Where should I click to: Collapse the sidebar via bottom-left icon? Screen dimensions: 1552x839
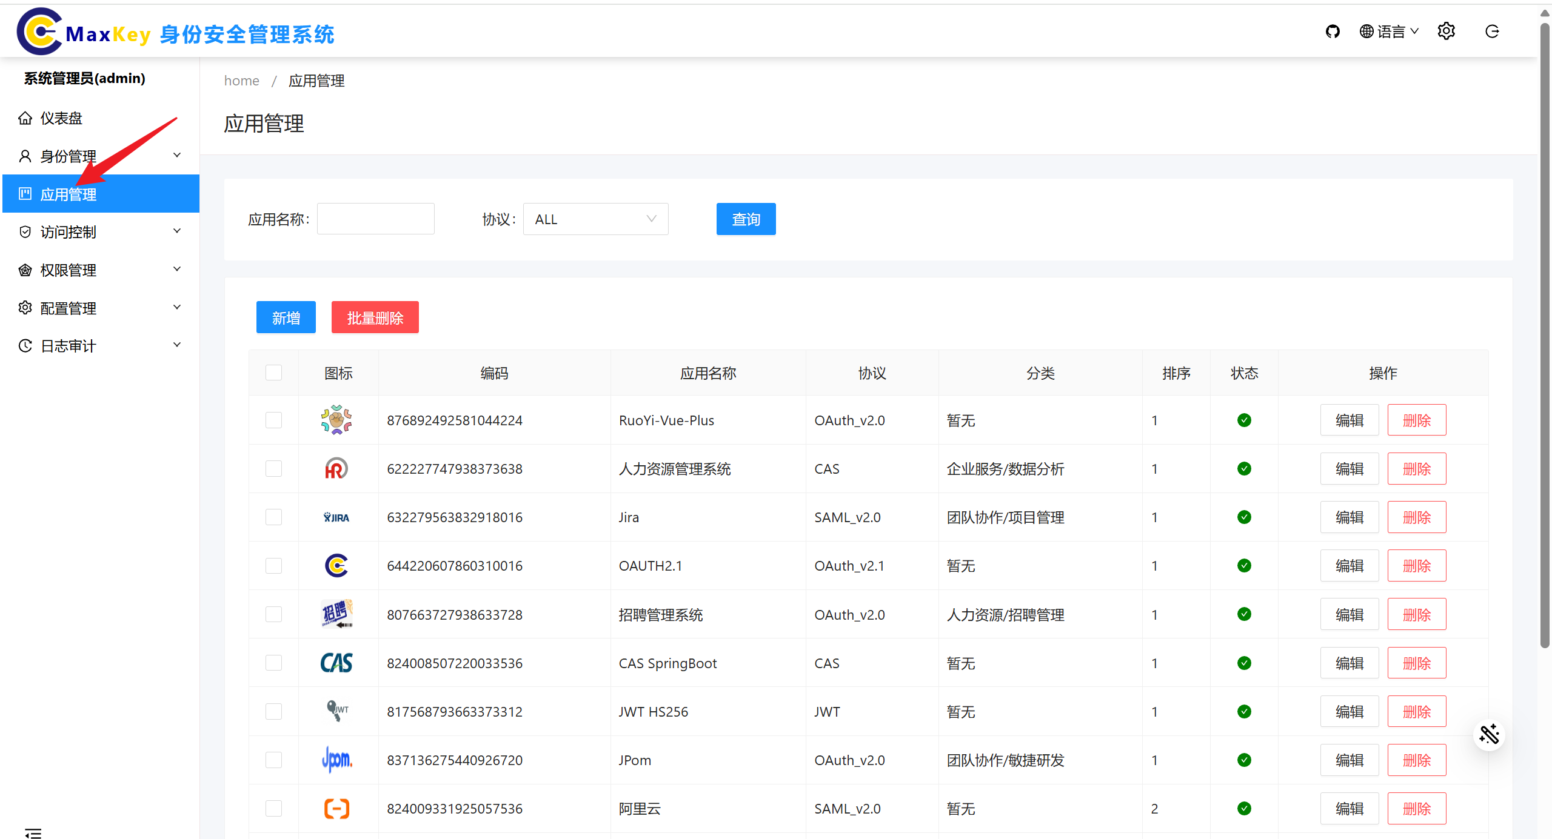tap(33, 833)
